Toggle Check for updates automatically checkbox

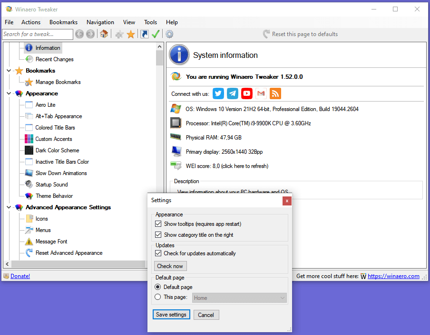point(158,253)
